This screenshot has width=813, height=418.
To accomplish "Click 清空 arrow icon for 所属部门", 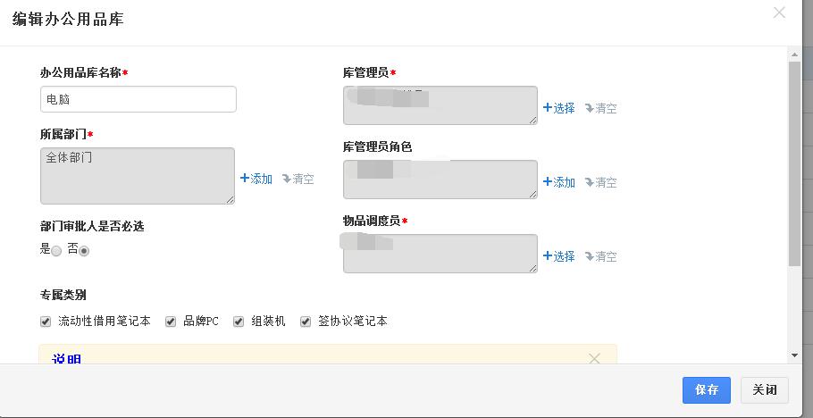I will coord(287,179).
